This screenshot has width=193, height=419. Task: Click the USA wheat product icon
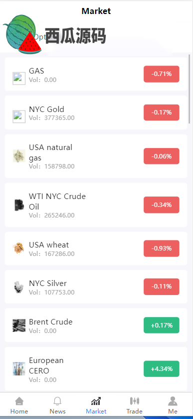[x=19, y=248]
